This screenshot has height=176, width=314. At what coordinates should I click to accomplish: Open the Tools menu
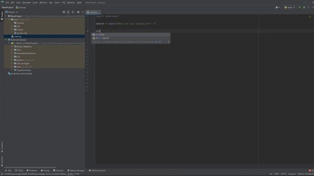coord(57,2)
